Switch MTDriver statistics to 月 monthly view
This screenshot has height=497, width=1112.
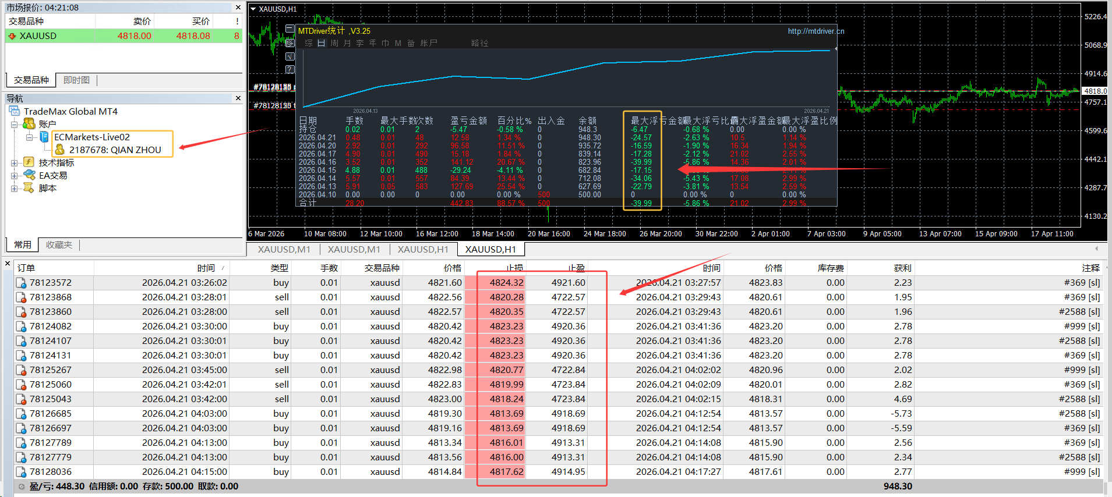point(347,43)
